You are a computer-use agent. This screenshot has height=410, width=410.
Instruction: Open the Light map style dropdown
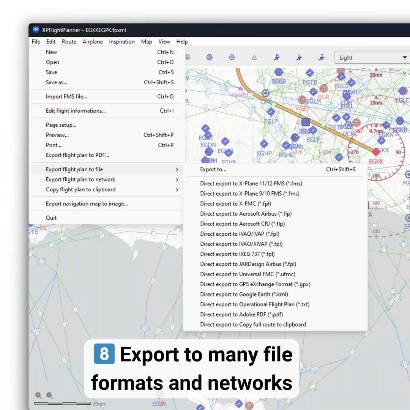coord(372,58)
